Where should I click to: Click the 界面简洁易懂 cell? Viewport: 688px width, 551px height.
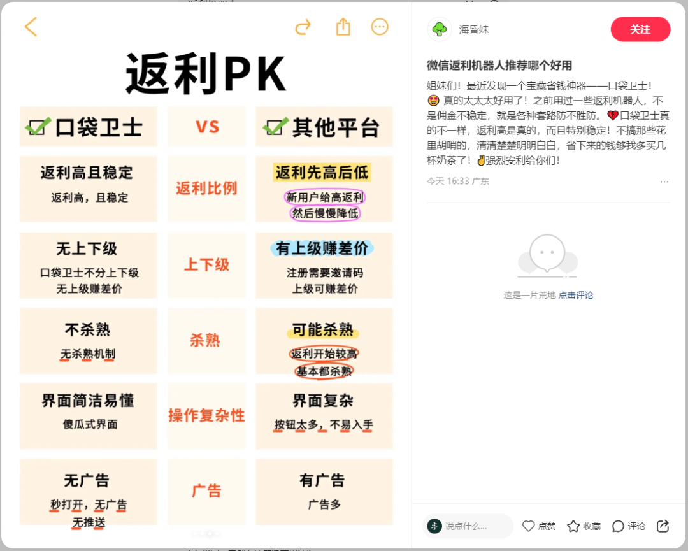click(x=88, y=416)
